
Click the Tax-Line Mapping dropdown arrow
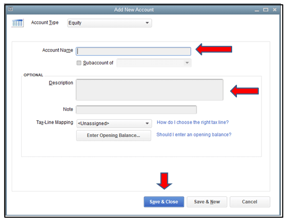pyautogui.click(x=147, y=124)
